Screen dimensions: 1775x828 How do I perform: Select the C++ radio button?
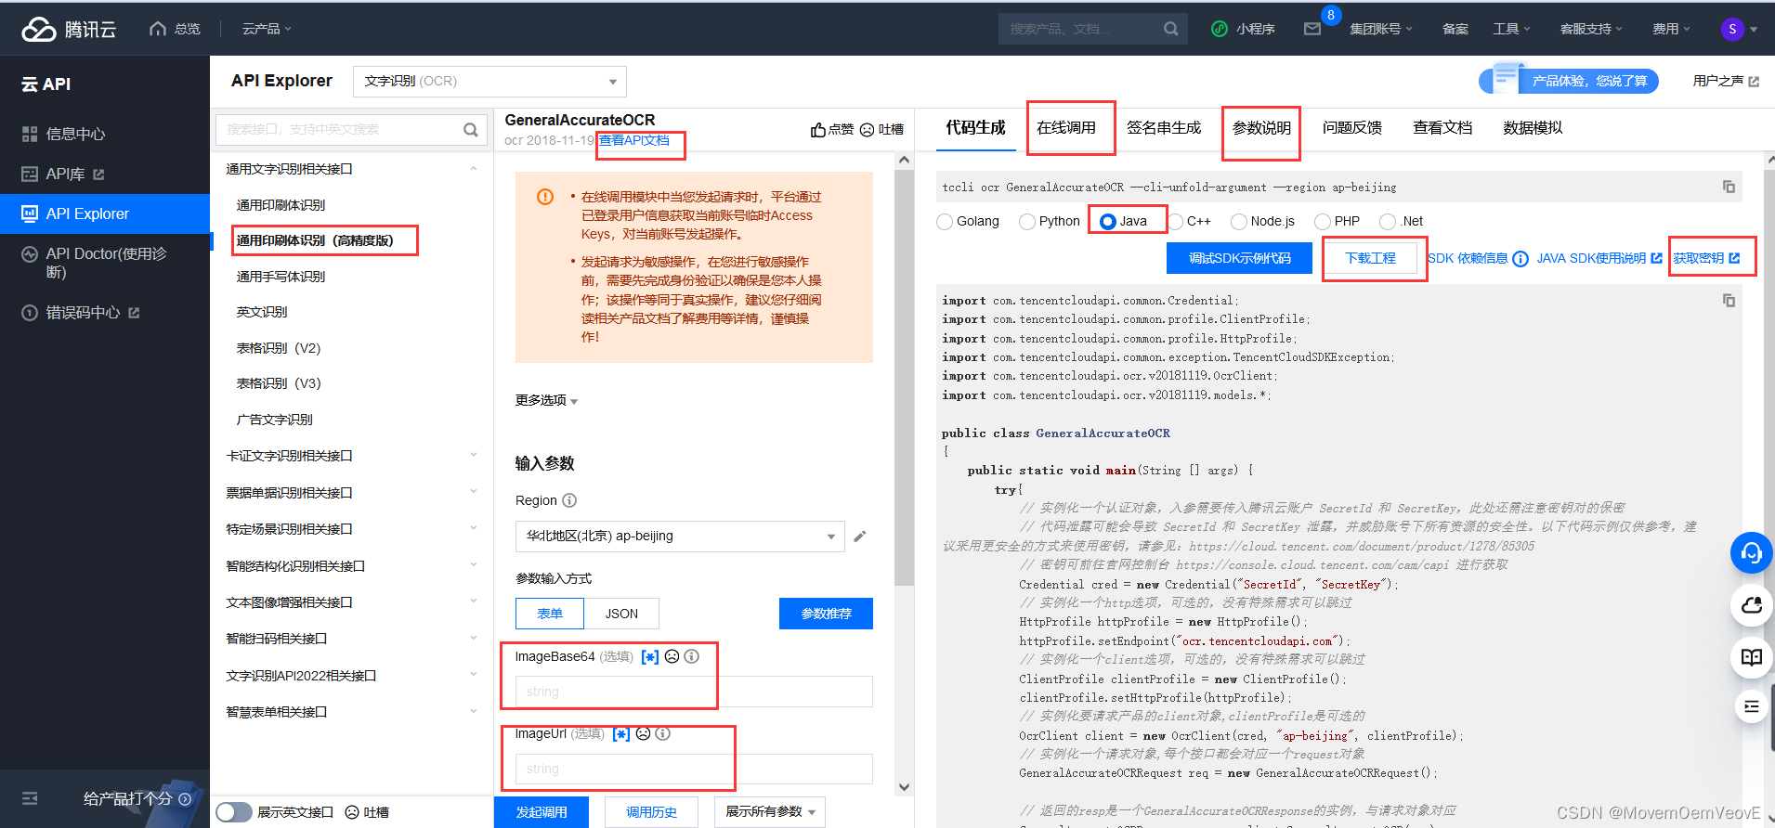pos(1175,222)
